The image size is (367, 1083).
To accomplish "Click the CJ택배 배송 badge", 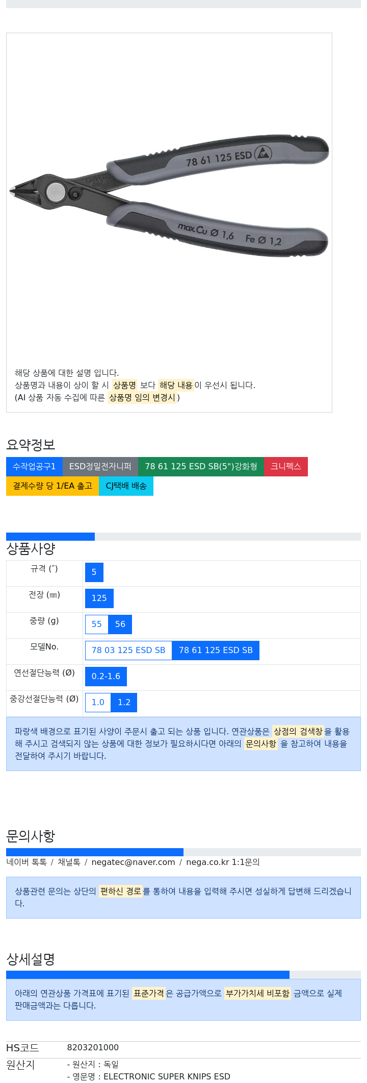I will 126,486.
